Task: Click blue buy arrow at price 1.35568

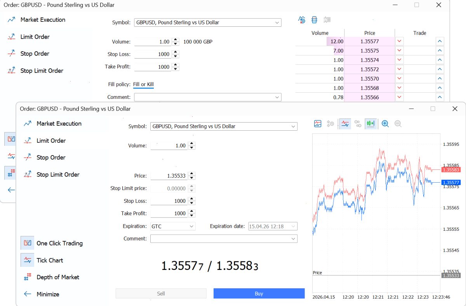Action: tap(440, 88)
